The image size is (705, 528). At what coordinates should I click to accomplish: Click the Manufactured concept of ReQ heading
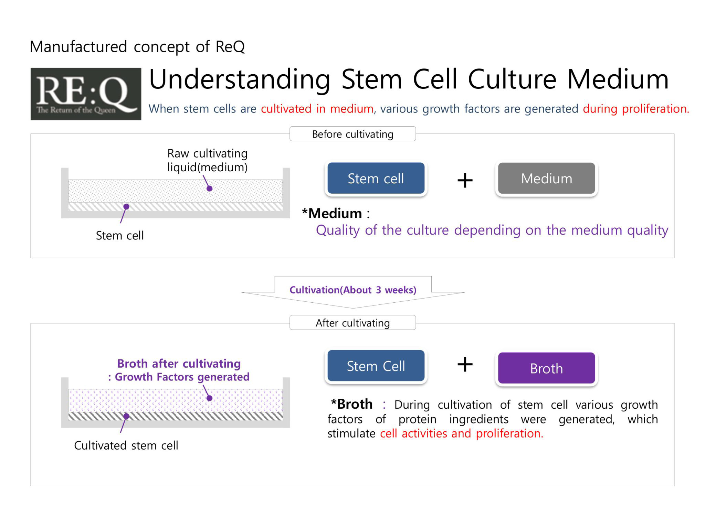pyautogui.click(x=137, y=47)
